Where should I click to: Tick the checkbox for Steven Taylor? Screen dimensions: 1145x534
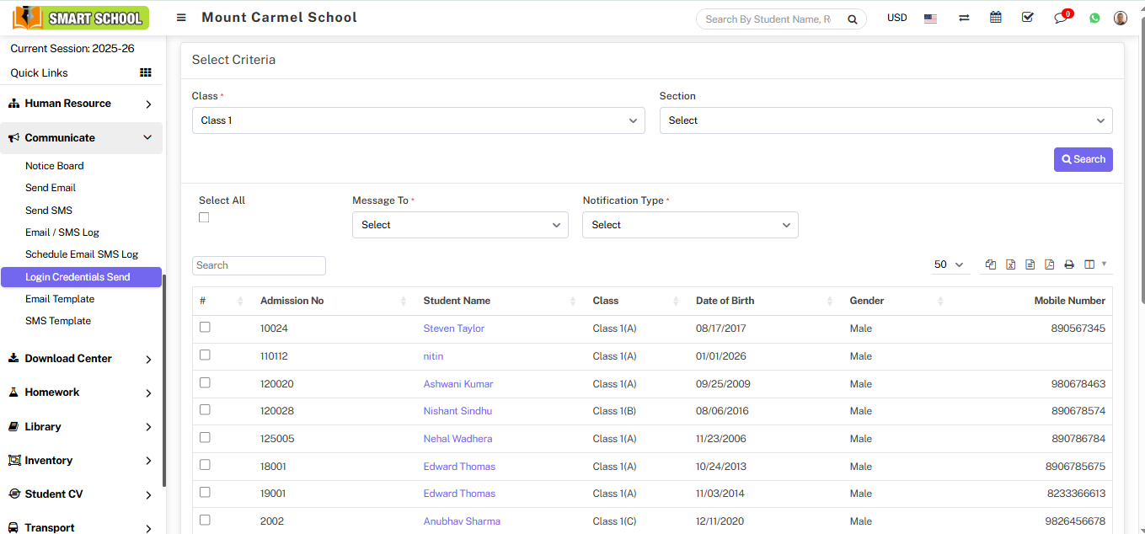pyautogui.click(x=205, y=328)
